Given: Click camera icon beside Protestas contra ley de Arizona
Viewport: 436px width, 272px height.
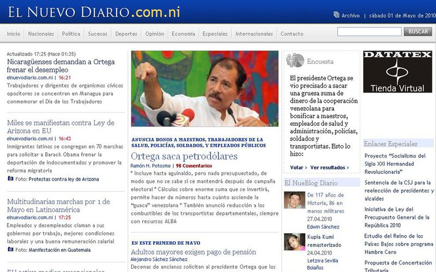Looking at the screenshot, I should [10, 178].
